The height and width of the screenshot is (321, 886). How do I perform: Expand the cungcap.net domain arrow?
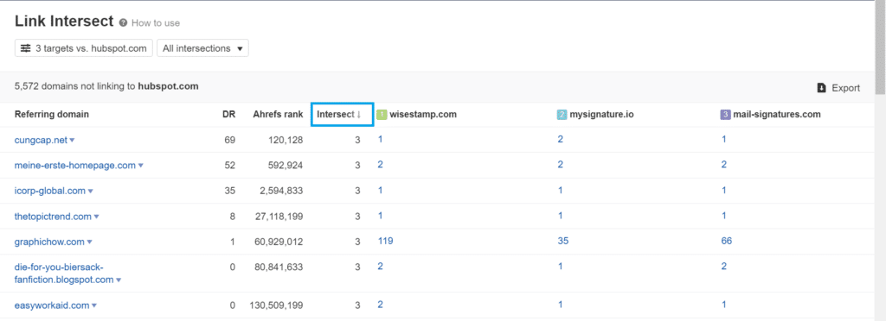pos(73,141)
